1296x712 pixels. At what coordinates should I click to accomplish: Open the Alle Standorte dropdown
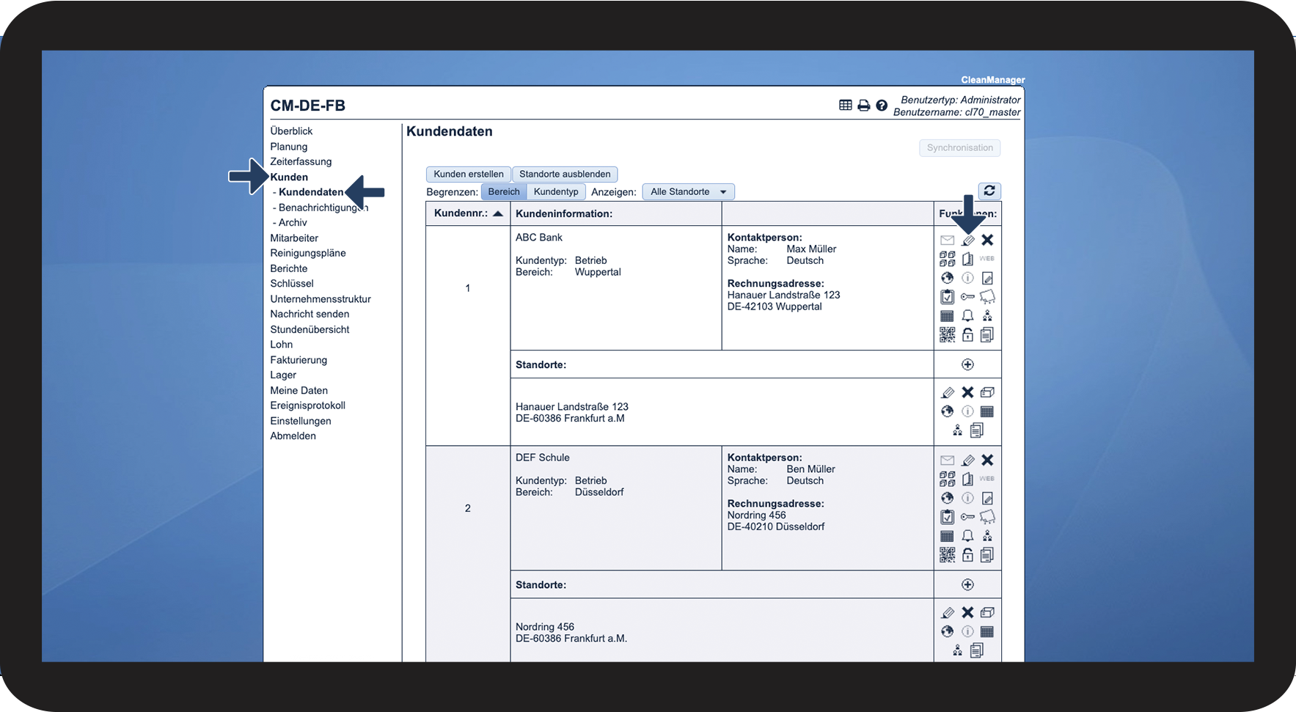(x=689, y=192)
